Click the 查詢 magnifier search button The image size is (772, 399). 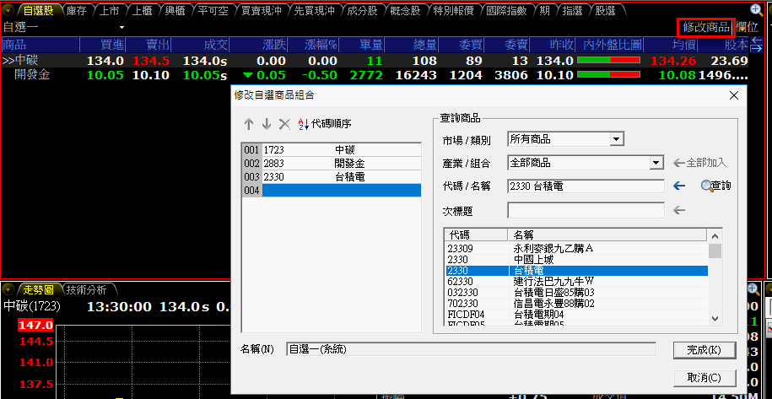(715, 186)
